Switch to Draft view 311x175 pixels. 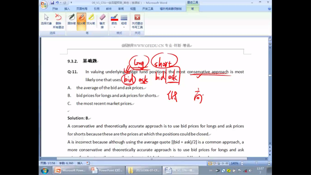[x=227, y=163]
